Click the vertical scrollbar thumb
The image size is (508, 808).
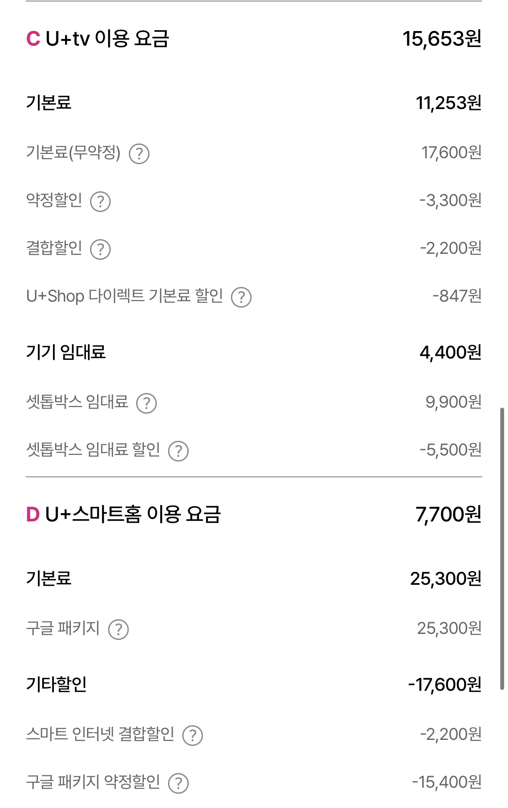[502, 549]
